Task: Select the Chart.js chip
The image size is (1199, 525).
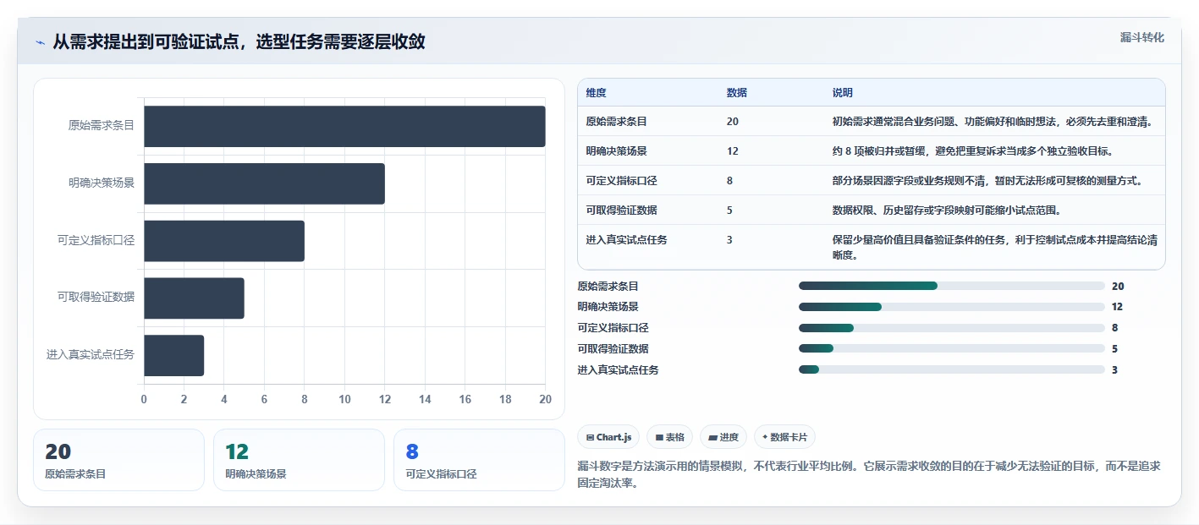Action: point(608,437)
